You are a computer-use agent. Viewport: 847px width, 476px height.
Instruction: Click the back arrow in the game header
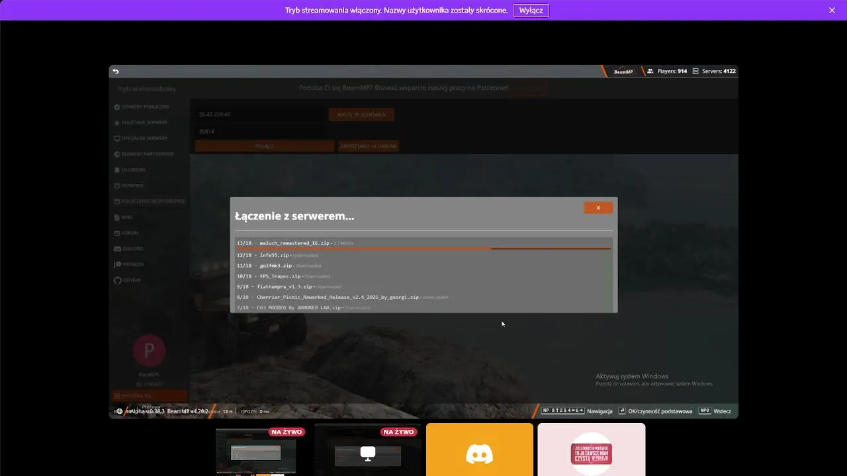(116, 71)
